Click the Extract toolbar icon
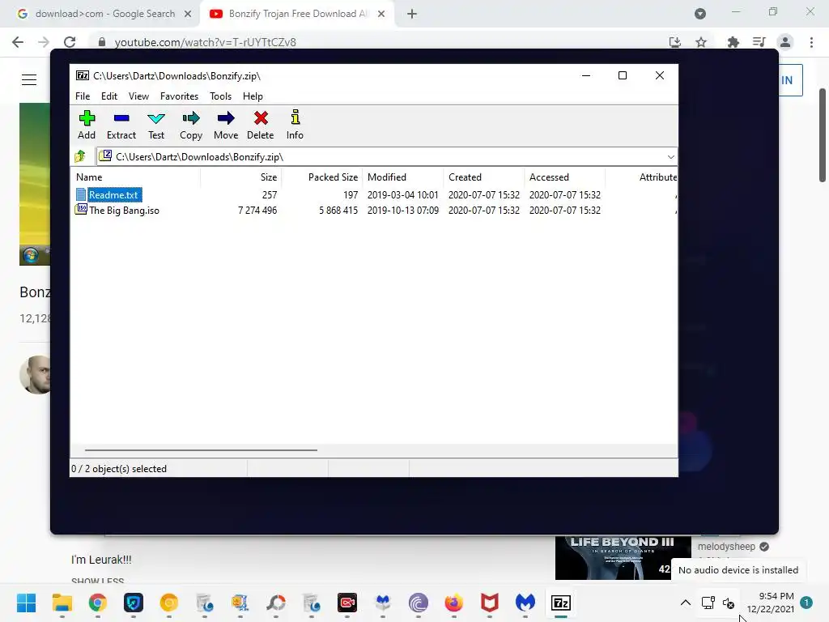829x622 pixels. pos(121,126)
